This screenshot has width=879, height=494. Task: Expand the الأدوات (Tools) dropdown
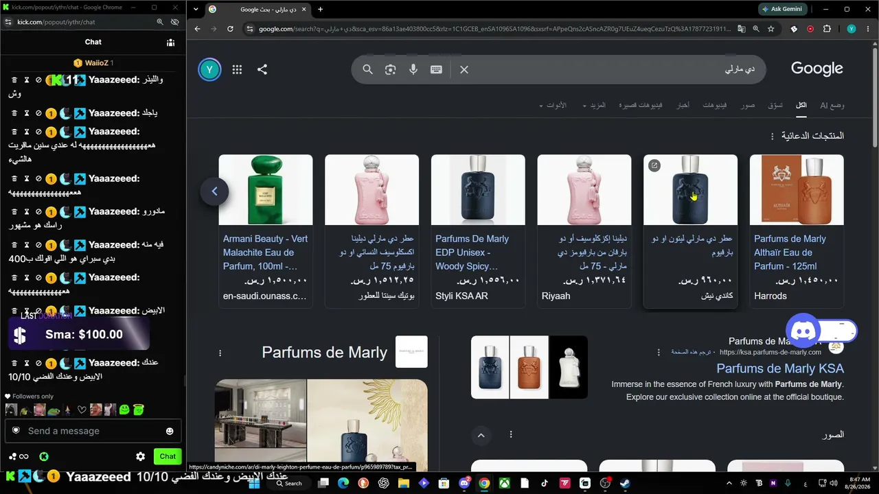click(x=553, y=105)
